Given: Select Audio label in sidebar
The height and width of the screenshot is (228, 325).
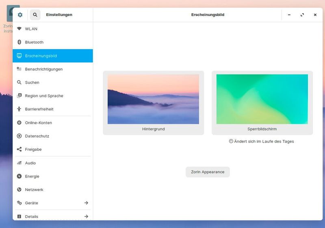Looking at the screenshot, I should (x=30, y=163).
